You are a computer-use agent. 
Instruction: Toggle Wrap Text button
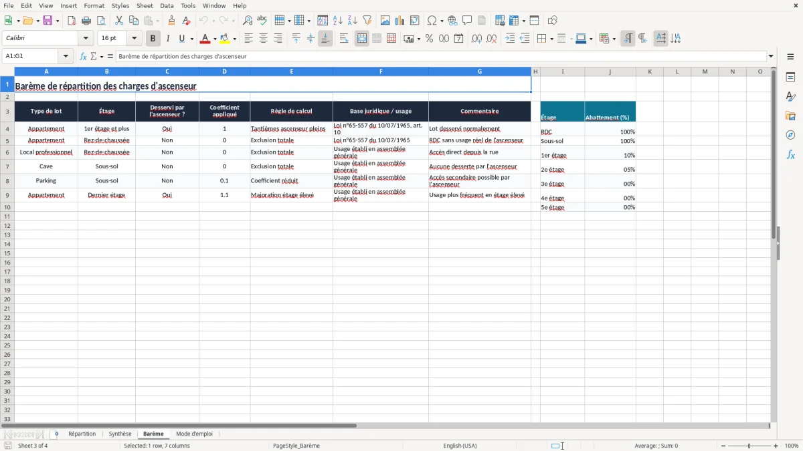coord(344,39)
